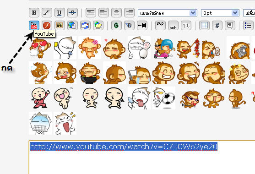Click the insert image icon
This screenshot has width=255, height=174.
[x=60, y=25]
